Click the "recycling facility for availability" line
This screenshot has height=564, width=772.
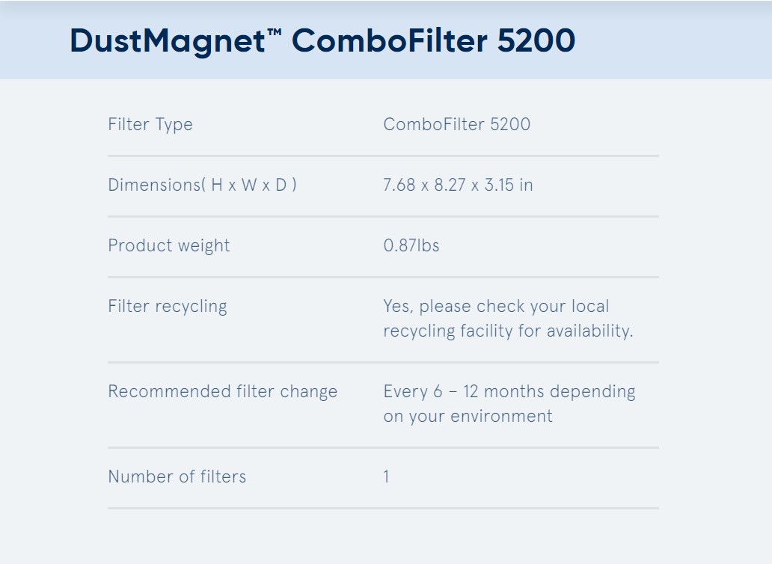pyautogui.click(x=508, y=331)
